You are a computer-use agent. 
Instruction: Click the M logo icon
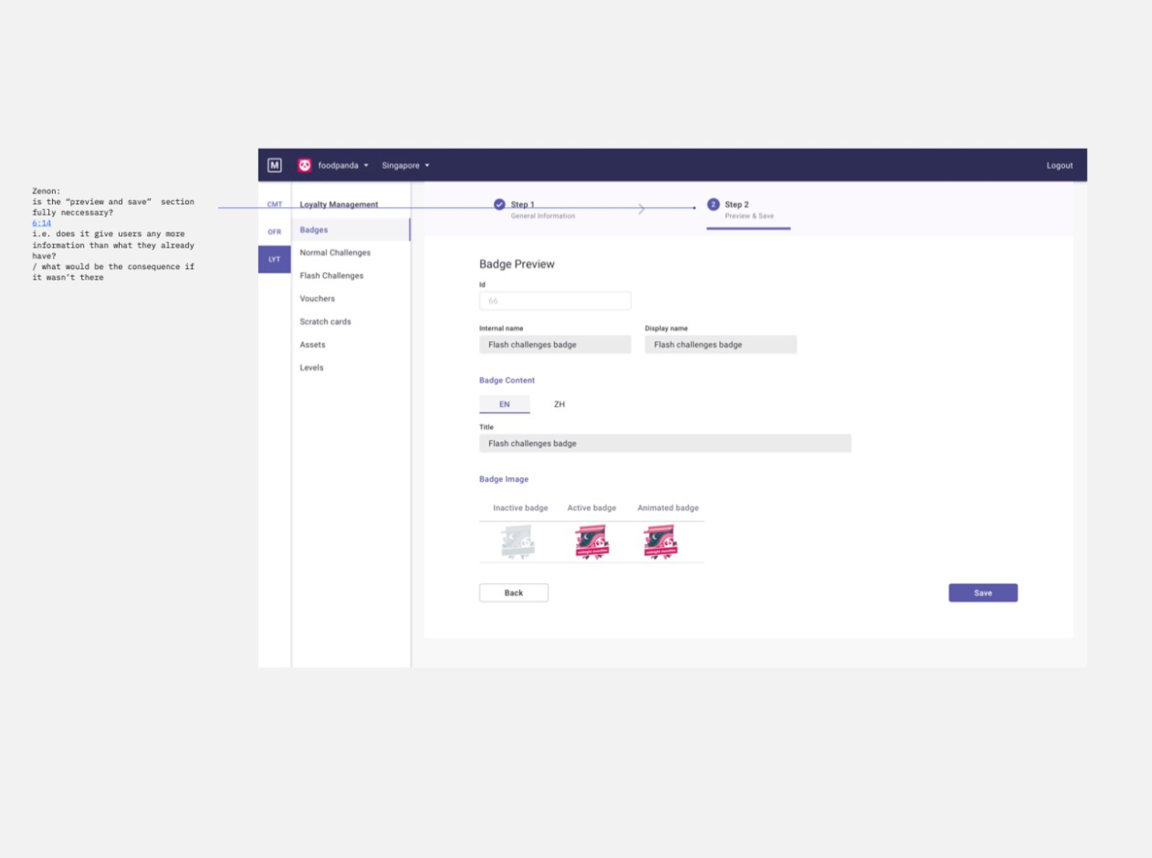pyautogui.click(x=274, y=165)
